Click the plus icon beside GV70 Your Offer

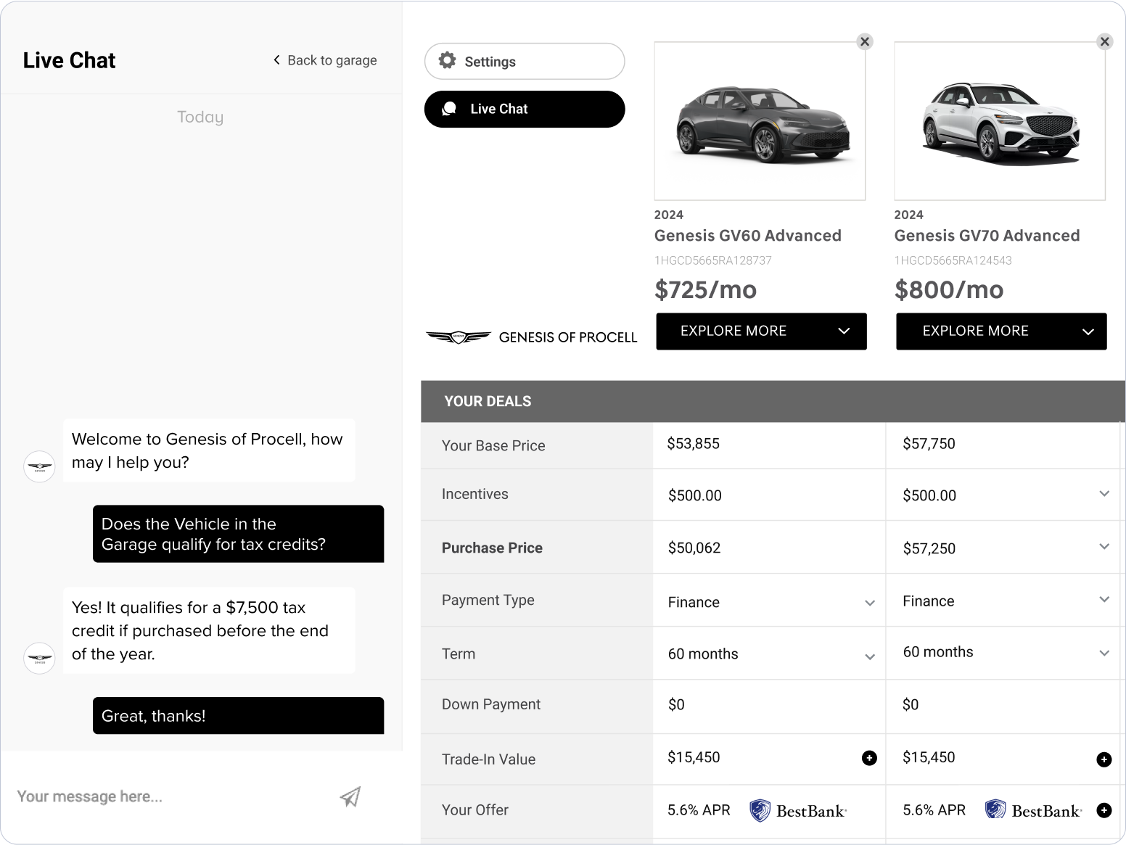click(1104, 810)
